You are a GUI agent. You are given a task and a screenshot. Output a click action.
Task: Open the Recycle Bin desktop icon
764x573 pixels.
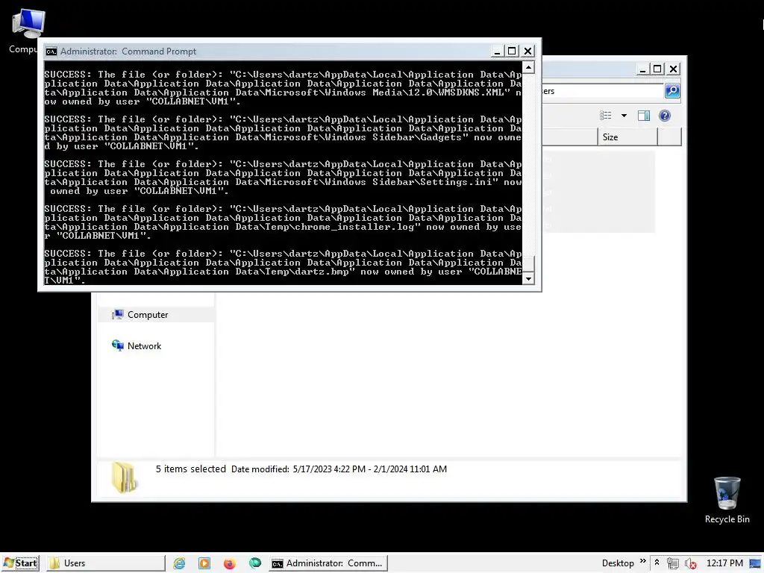727,500
